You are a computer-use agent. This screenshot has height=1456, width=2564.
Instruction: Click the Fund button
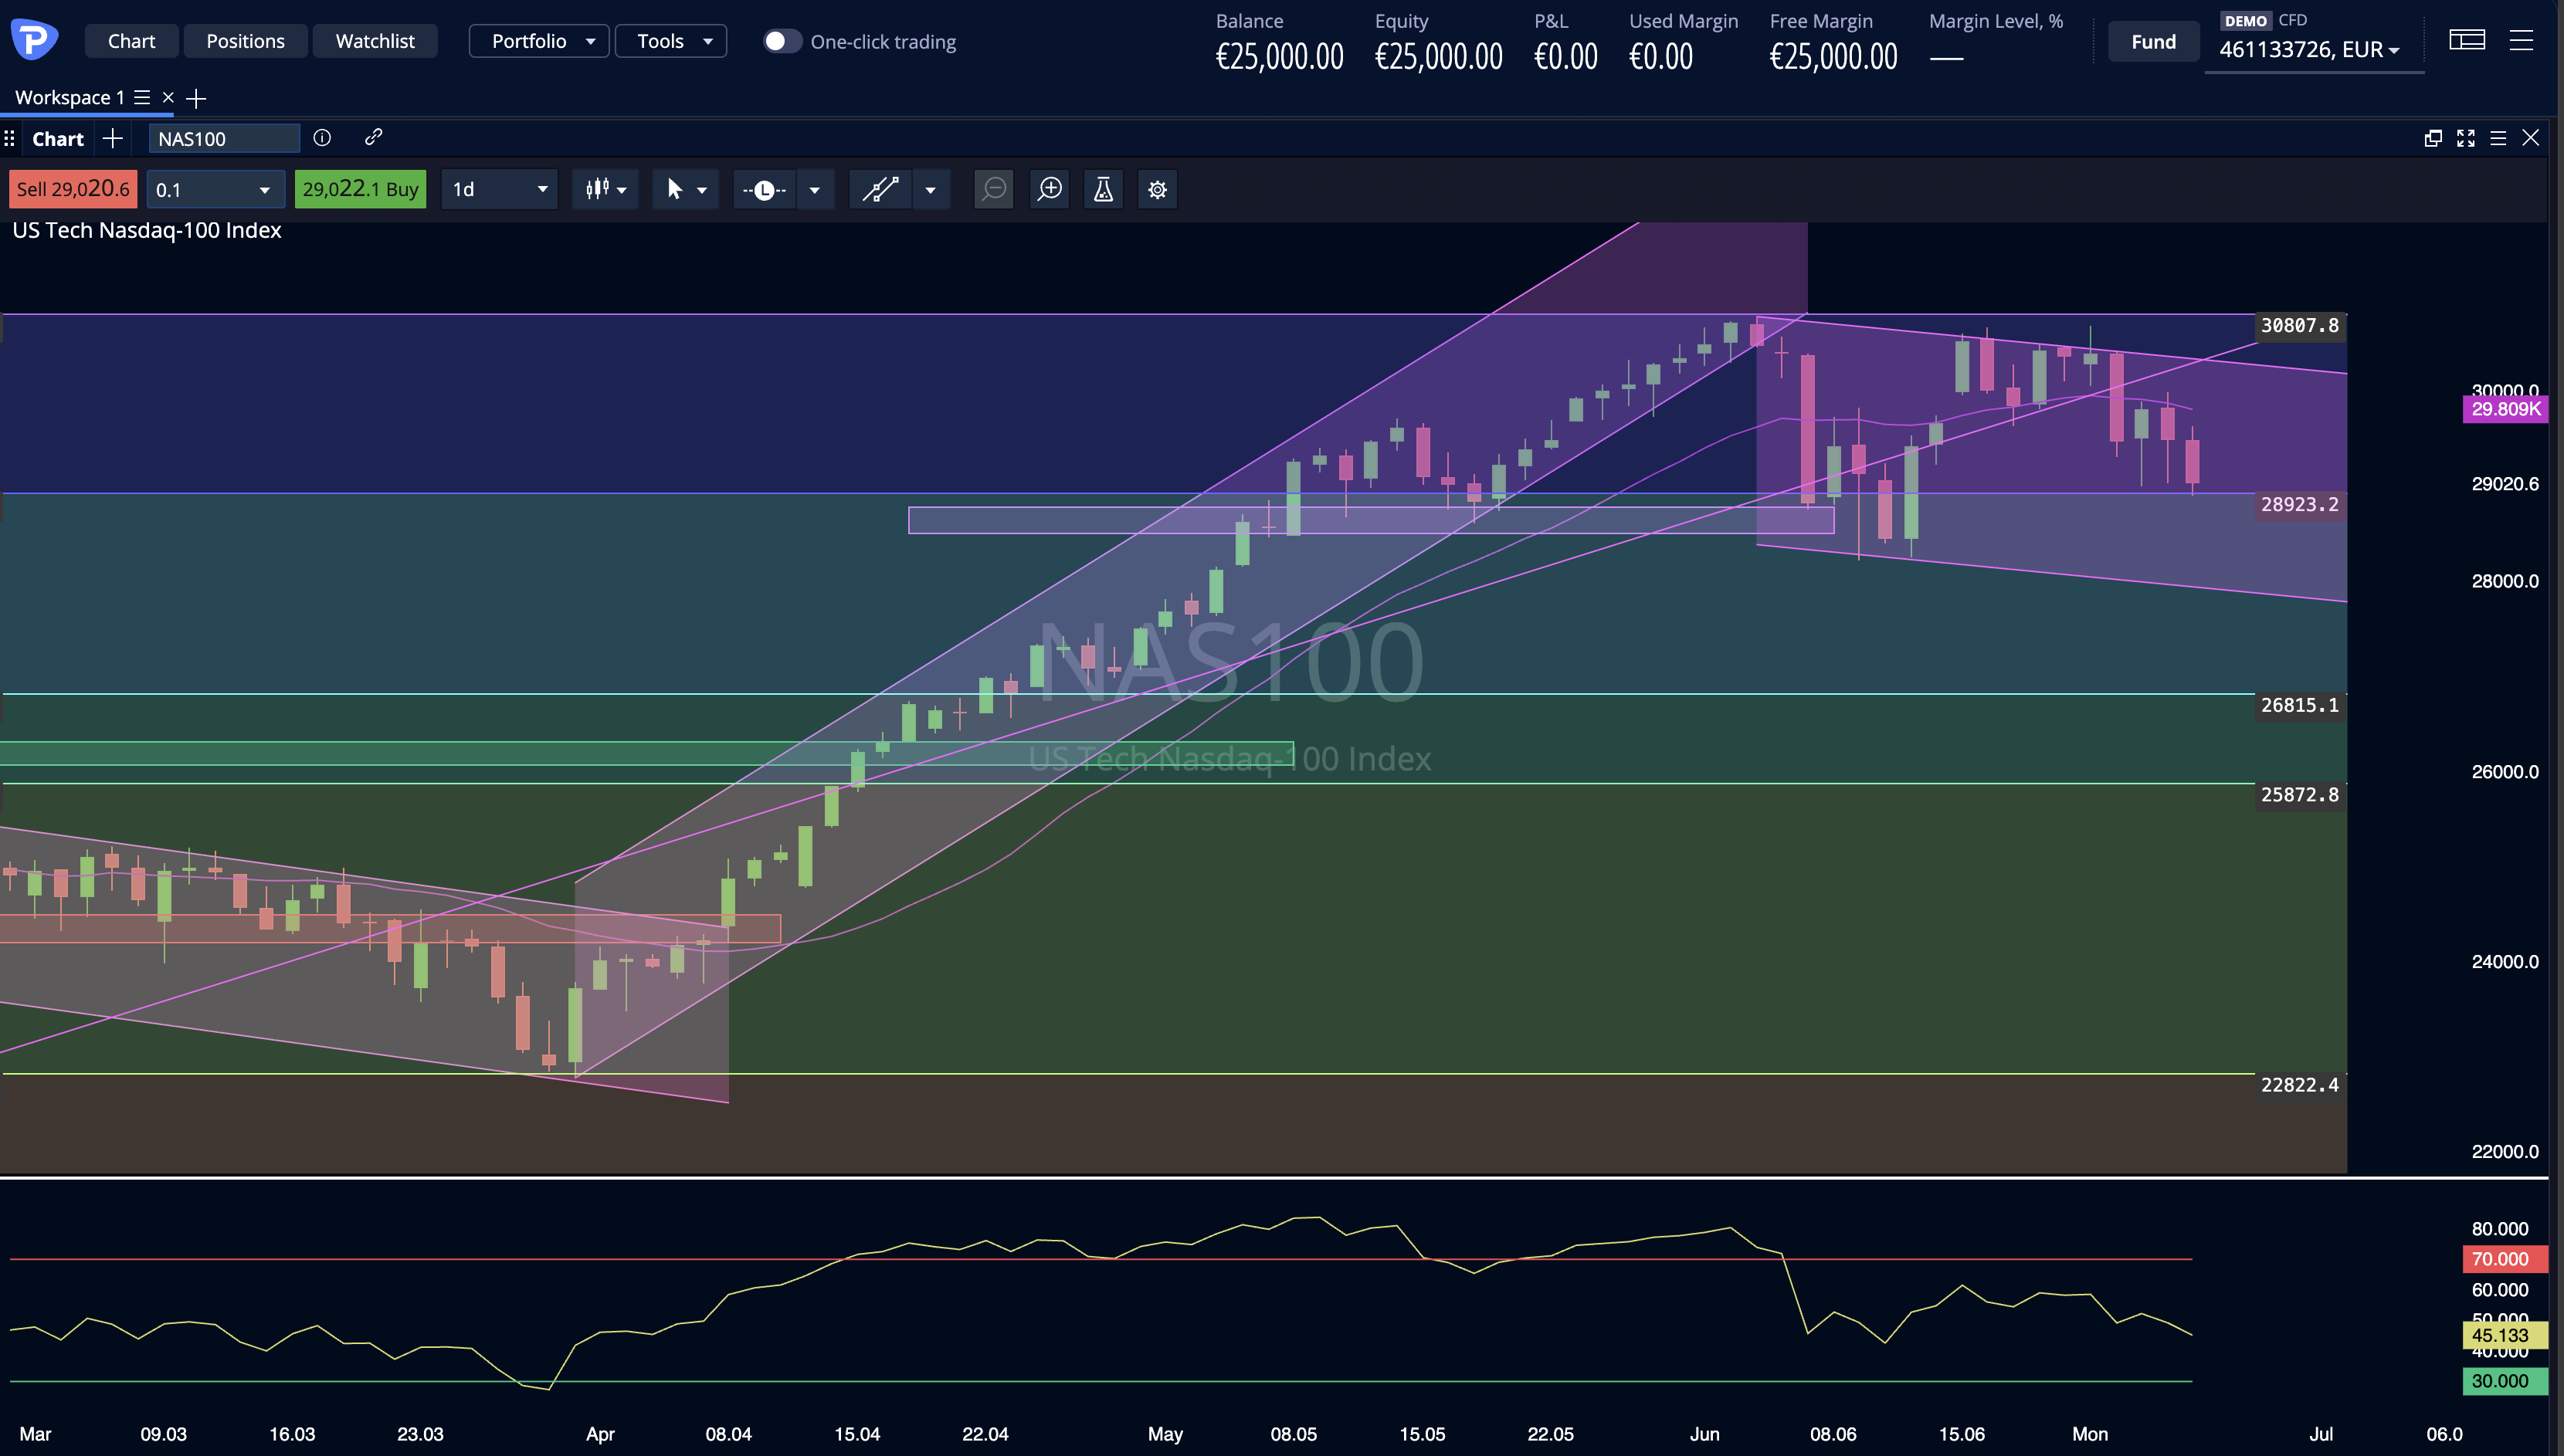(x=2154, y=41)
